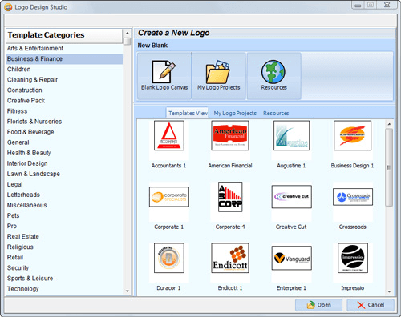Choose the American Financial logo template
The width and height of the screenshot is (401, 317).
coord(230,135)
